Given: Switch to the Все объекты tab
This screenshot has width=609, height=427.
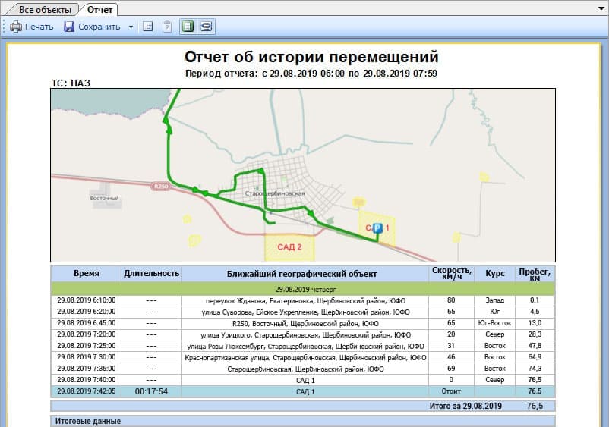Looking at the screenshot, I should (x=45, y=10).
